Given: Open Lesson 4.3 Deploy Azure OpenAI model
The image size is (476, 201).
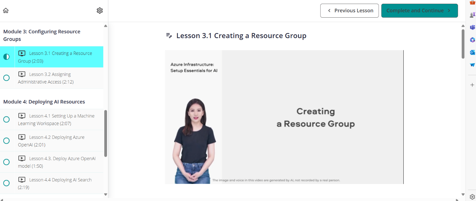Looking at the screenshot, I should click(57, 162).
